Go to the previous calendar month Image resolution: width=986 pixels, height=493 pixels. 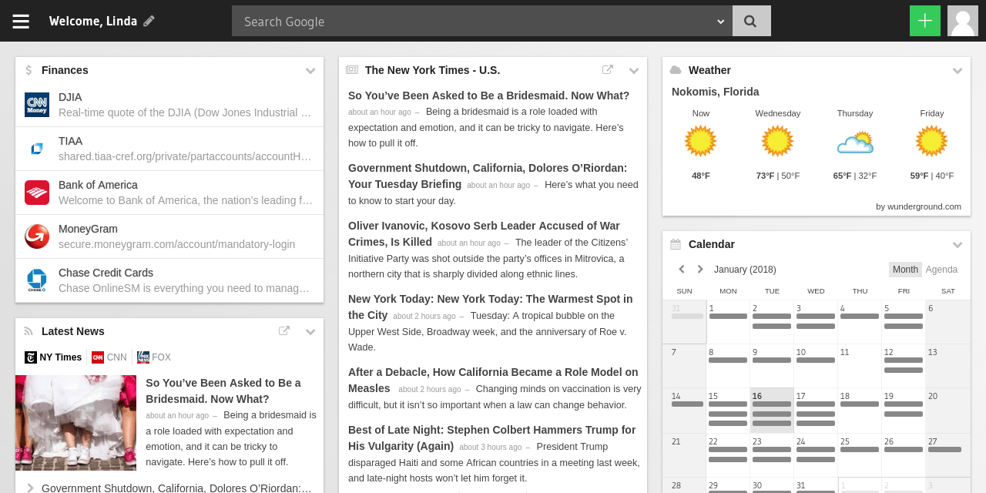click(682, 270)
